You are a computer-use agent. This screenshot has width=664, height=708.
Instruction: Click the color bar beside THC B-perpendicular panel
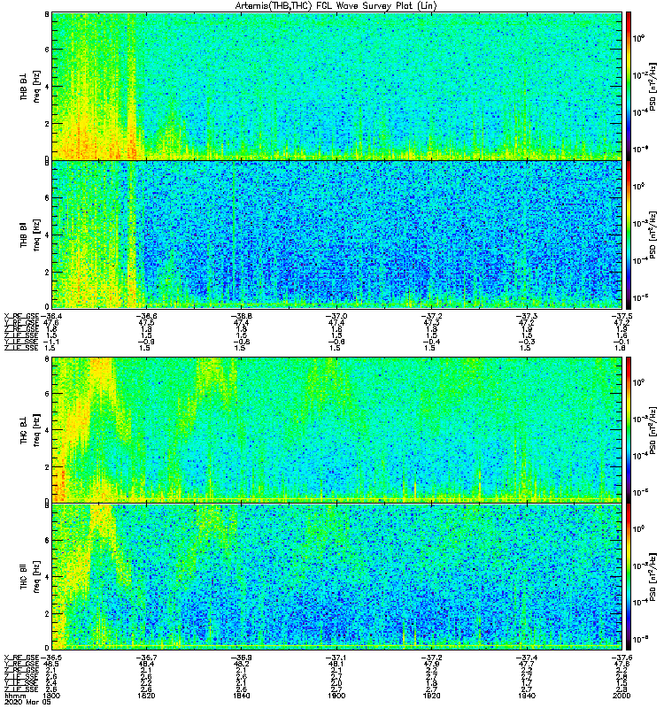629,429
